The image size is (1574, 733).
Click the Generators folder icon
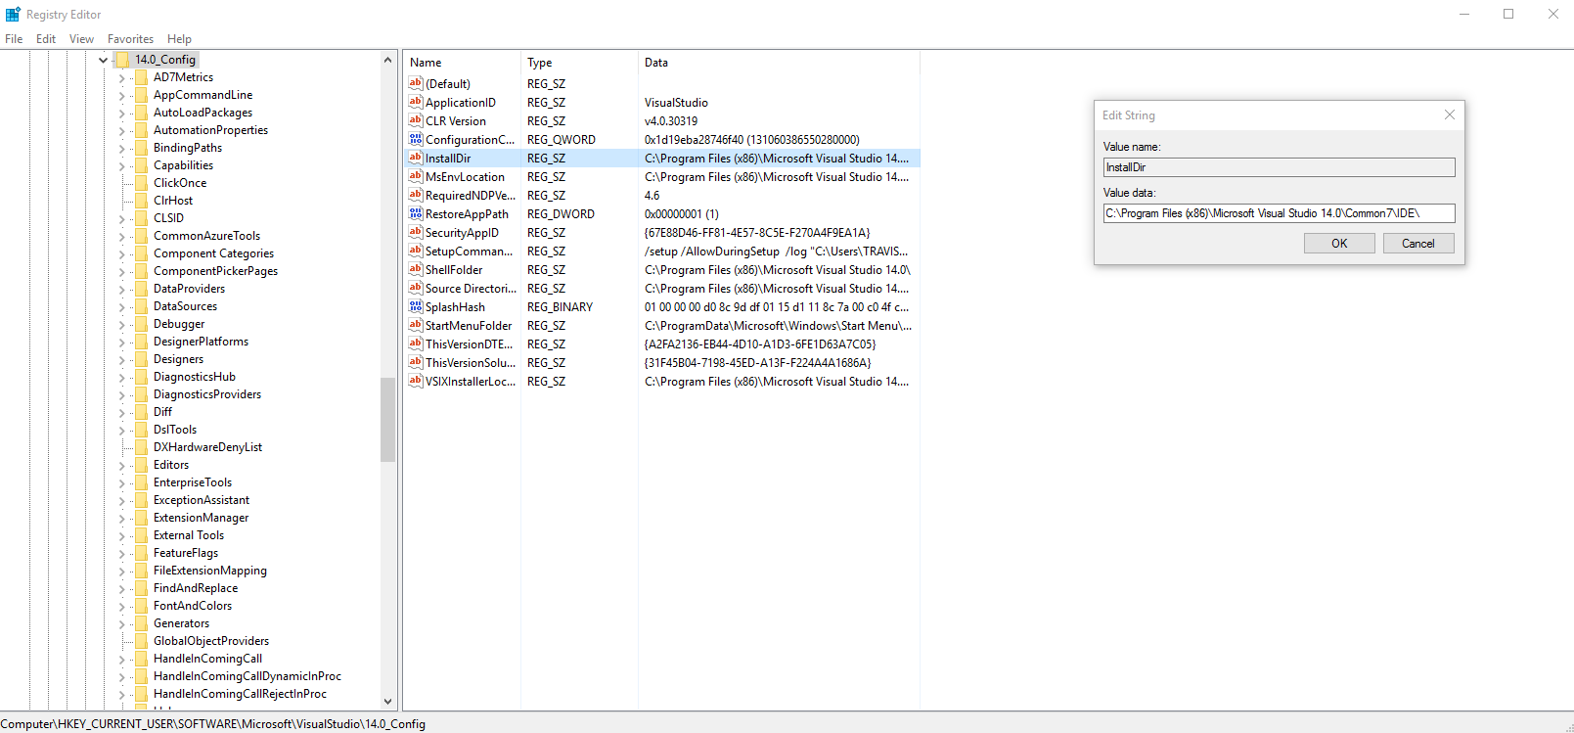[141, 623]
